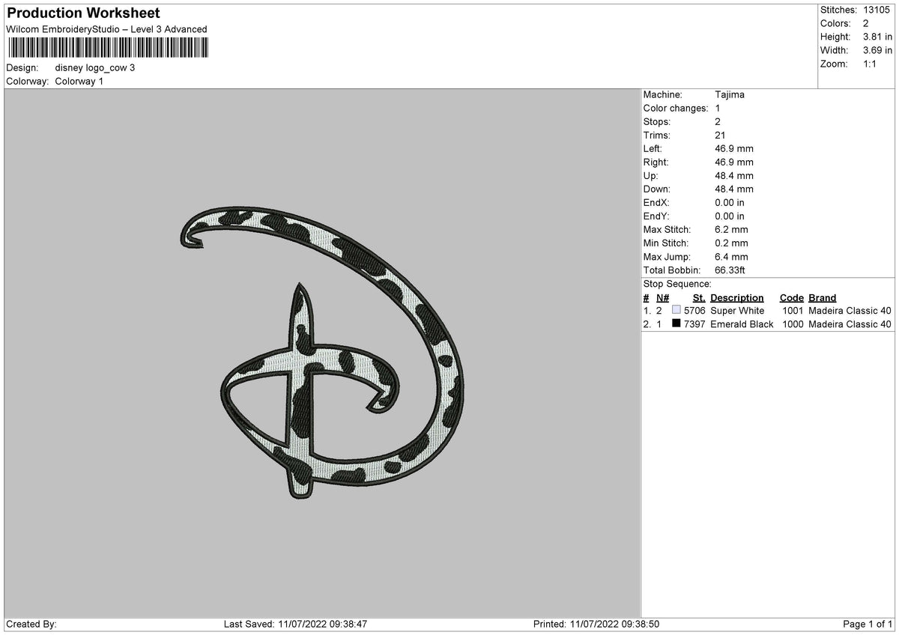The image size is (899, 635).
Task: Select the Height value 3.81 in
Action: pos(877,37)
